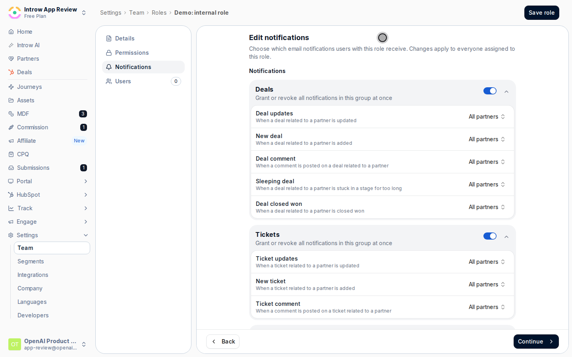
Task: Open the Permissions lock icon
Action: click(x=109, y=53)
